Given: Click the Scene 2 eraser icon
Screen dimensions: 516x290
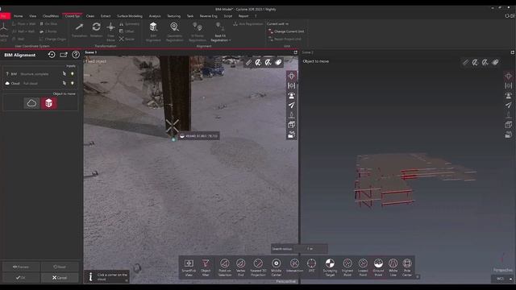Looking at the screenshot, I should [x=495, y=62].
